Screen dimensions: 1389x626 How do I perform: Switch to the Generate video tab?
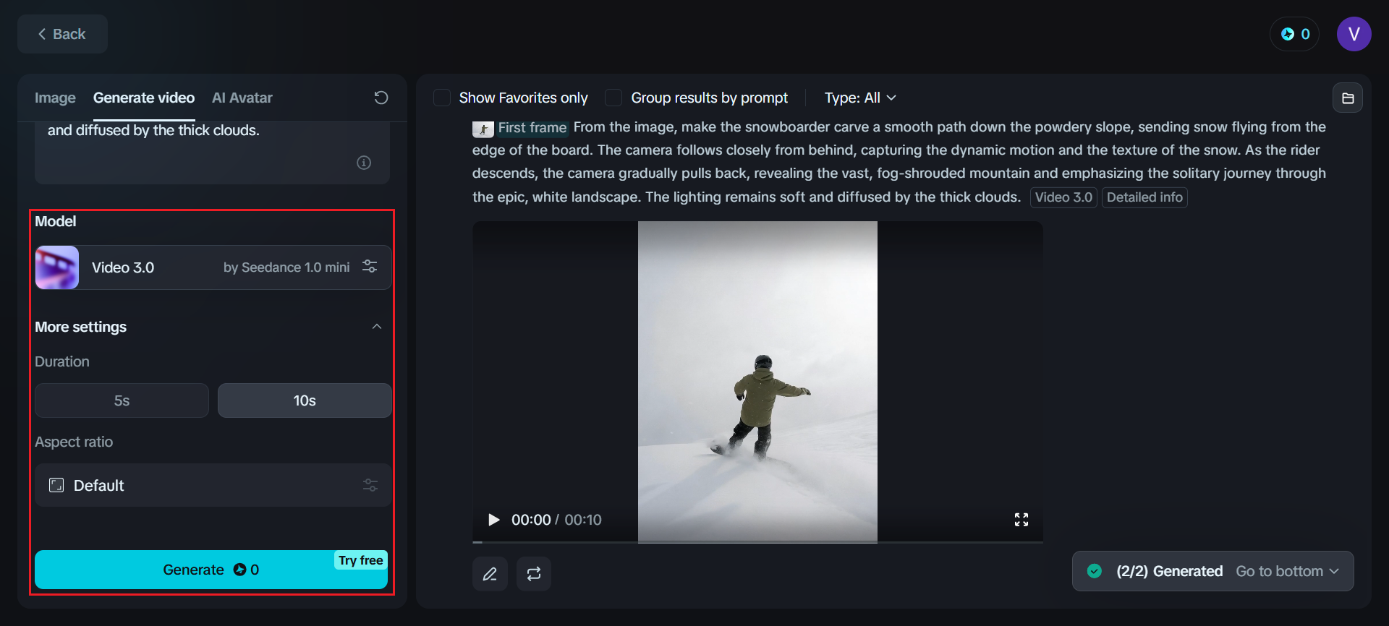pos(144,98)
